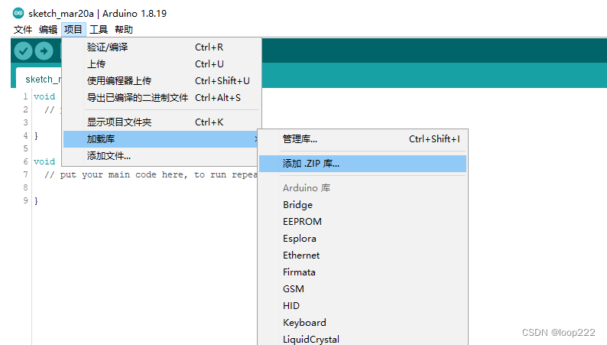
Task: Include the Keyboard library
Action: pyautogui.click(x=362, y=323)
